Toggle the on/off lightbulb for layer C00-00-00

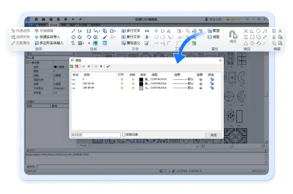tap(122, 84)
